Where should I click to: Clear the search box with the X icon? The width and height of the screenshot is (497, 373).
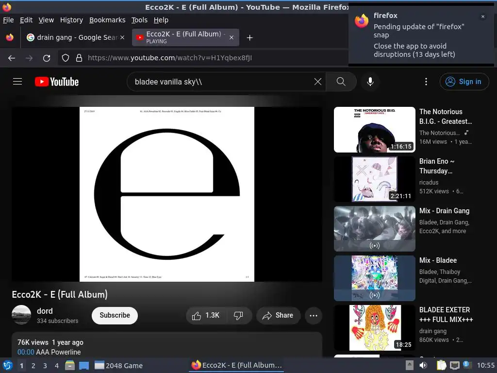coord(317,82)
